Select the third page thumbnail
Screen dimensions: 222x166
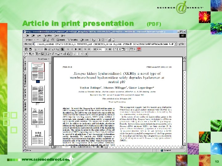pyautogui.click(x=38, y=116)
